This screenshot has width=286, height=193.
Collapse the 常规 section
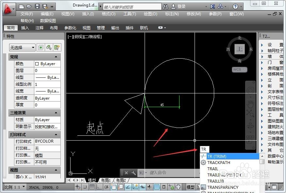pyautogui.click(x=56, y=57)
